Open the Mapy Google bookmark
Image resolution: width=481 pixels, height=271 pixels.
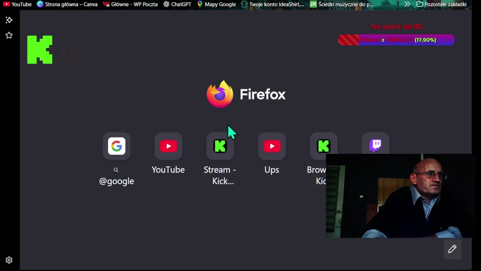[x=216, y=4]
